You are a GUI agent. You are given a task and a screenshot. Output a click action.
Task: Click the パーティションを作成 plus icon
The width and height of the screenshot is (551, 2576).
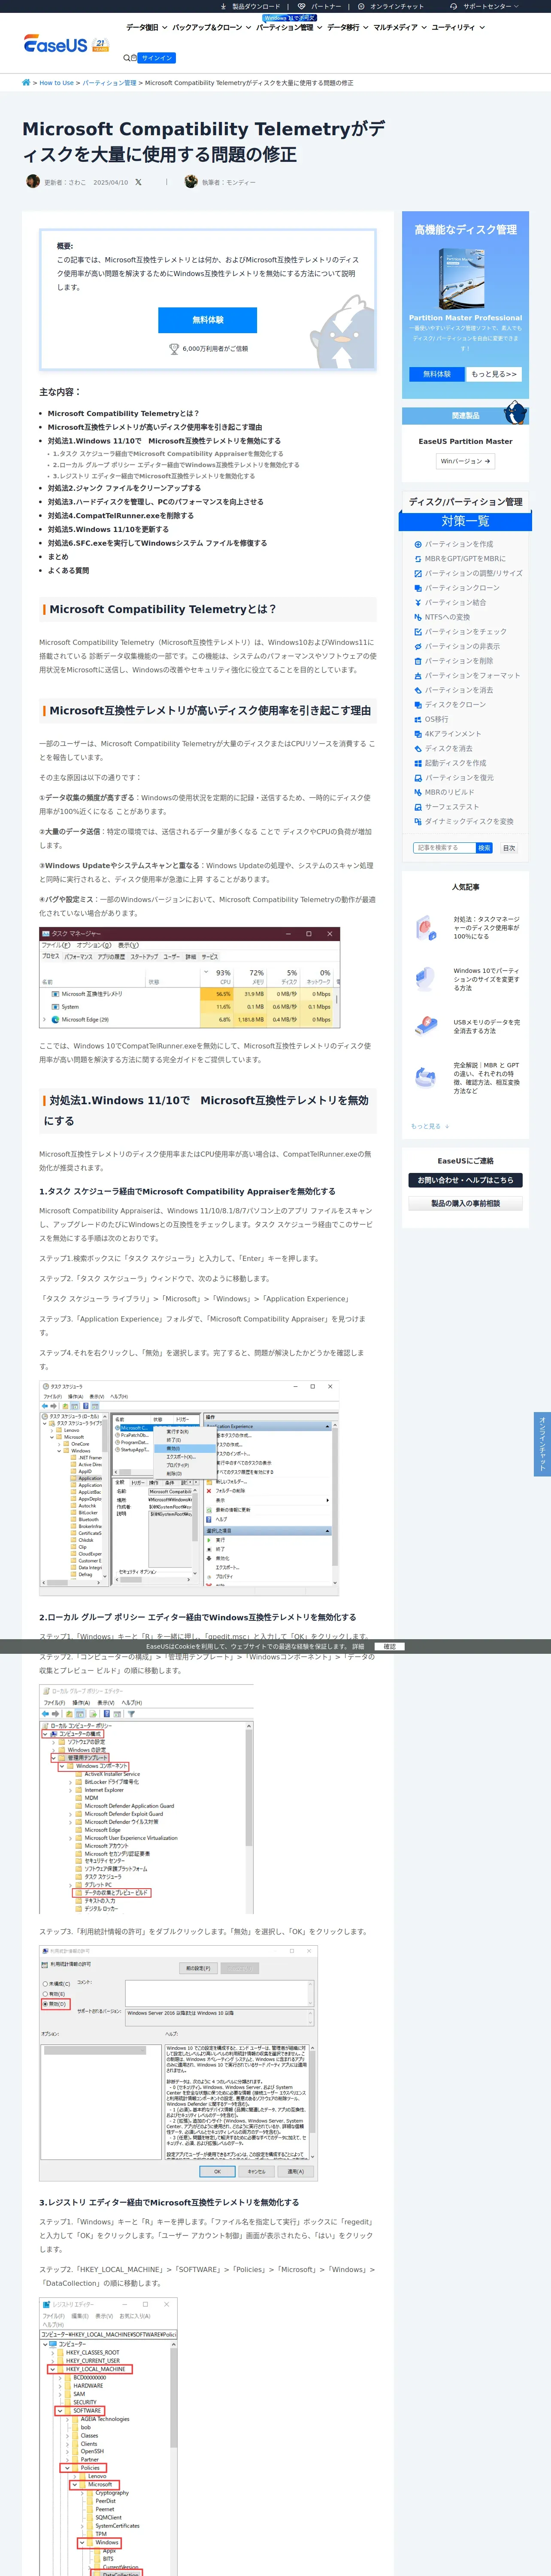tap(418, 545)
